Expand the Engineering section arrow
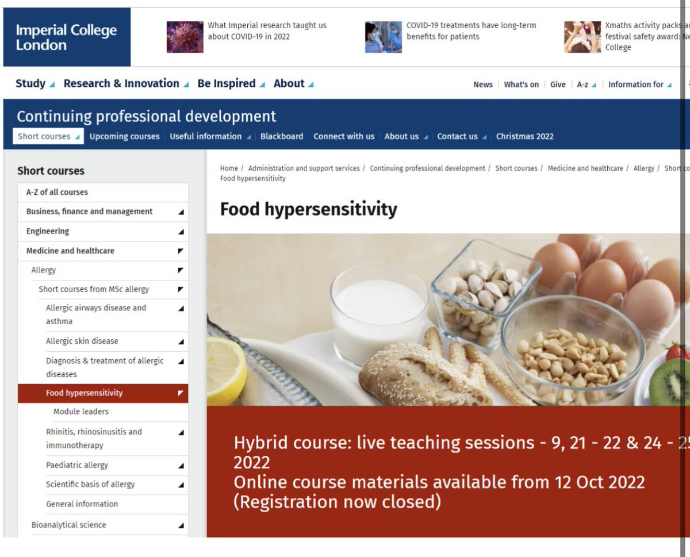The image size is (690, 557). coord(181,232)
